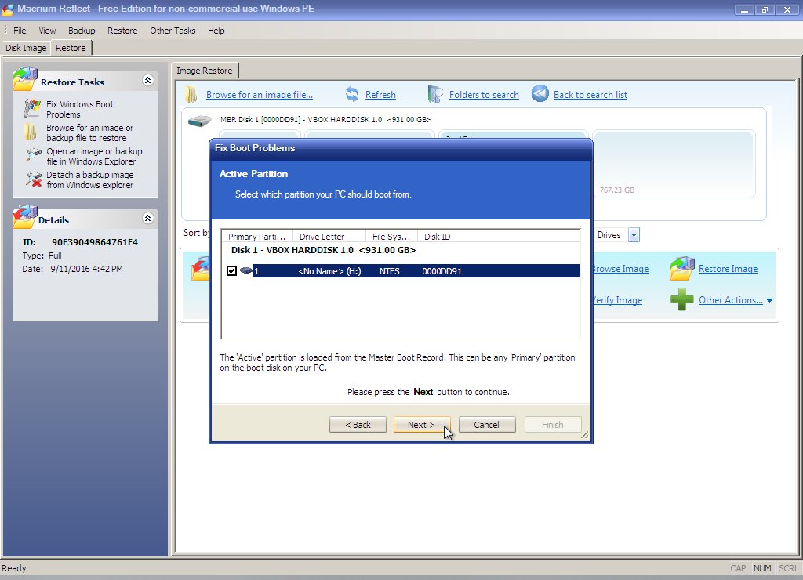Click the Fix Windows Boot Problems icon
The height and width of the screenshot is (580, 803).
(x=32, y=109)
